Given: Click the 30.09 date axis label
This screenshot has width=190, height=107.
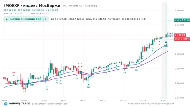Looking at the screenshot, I should (24, 101).
